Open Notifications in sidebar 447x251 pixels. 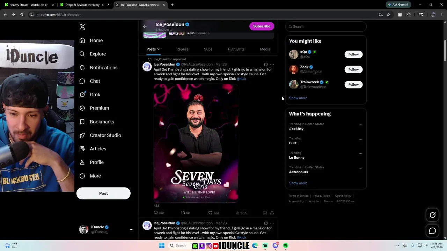tap(98, 68)
